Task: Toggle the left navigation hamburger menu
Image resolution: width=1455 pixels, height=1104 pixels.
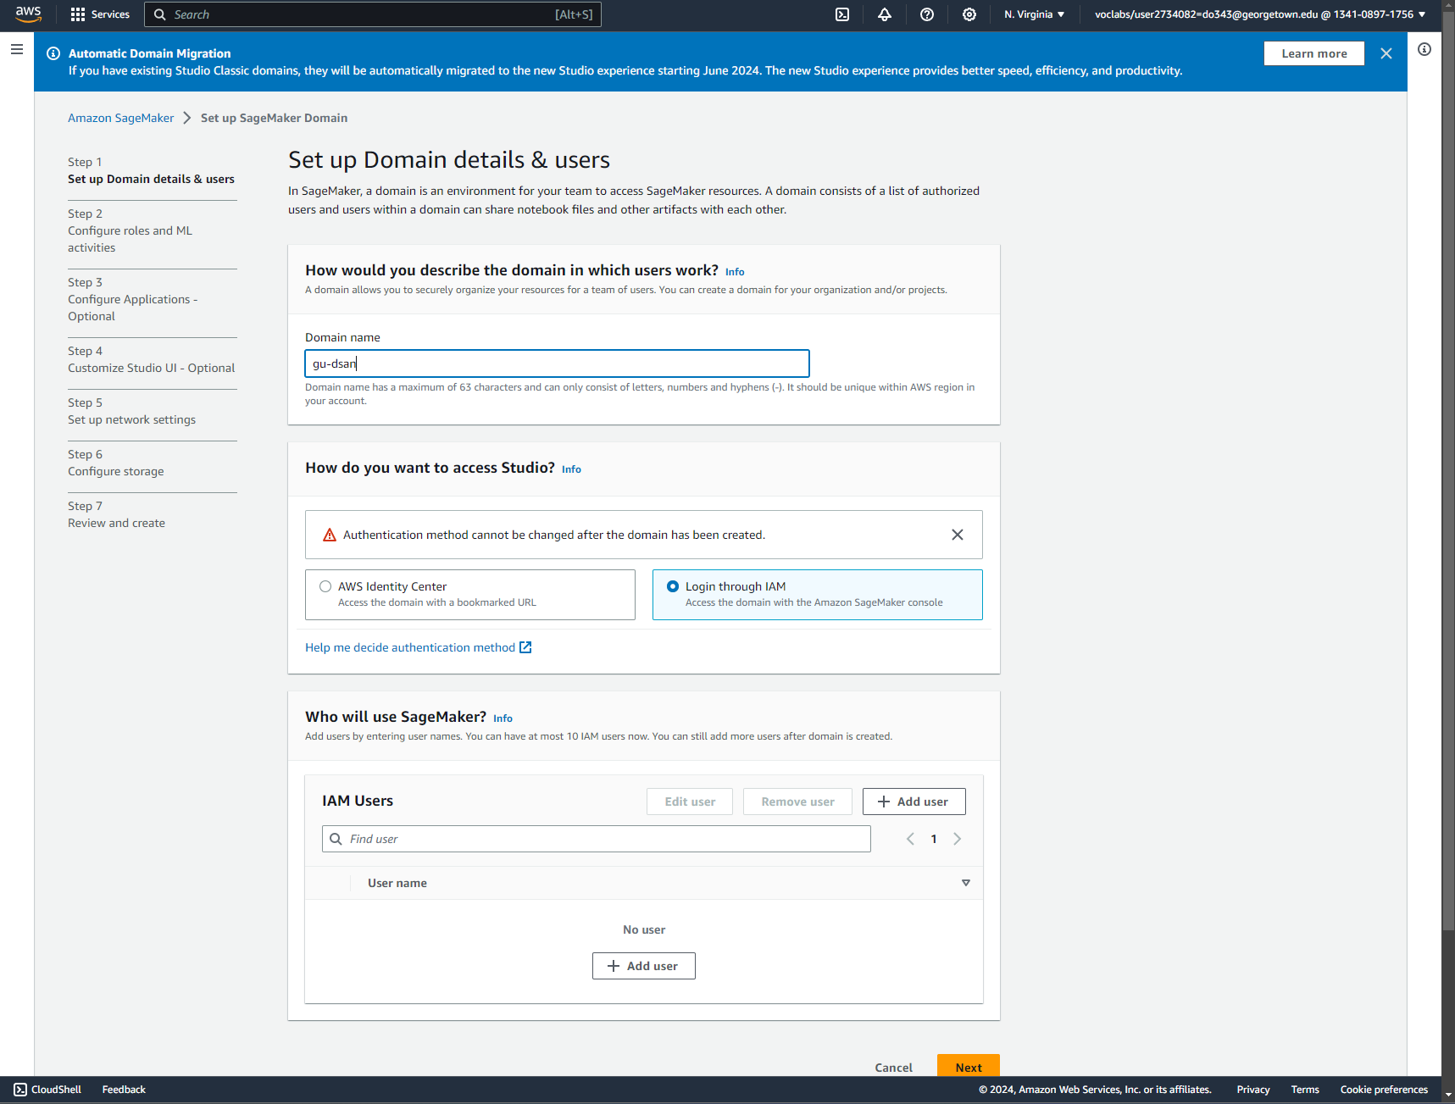Action: click(x=17, y=49)
